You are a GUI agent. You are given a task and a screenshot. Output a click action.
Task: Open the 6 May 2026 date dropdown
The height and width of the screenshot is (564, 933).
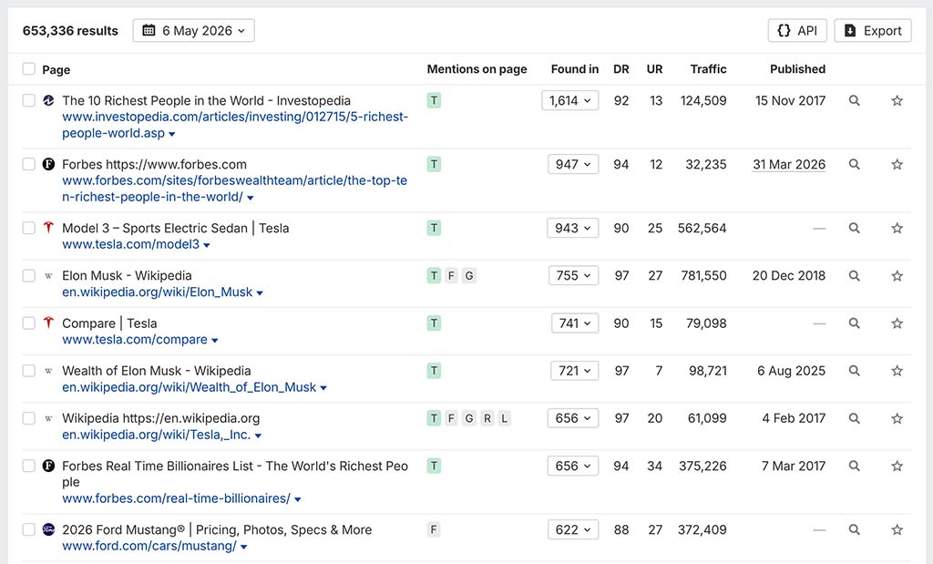pyautogui.click(x=193, y=30)
